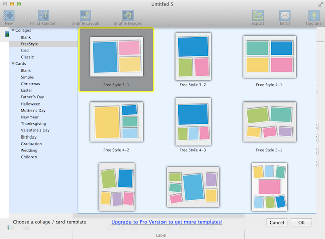Pick the bottom-row template with large blue center photo
This screenshot has height=239, width=325.
[x=193, y=187]
